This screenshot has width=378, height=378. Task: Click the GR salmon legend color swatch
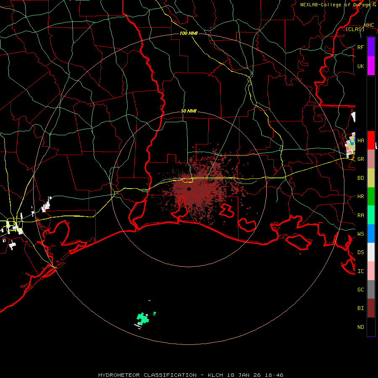click(x=371, y=159)
